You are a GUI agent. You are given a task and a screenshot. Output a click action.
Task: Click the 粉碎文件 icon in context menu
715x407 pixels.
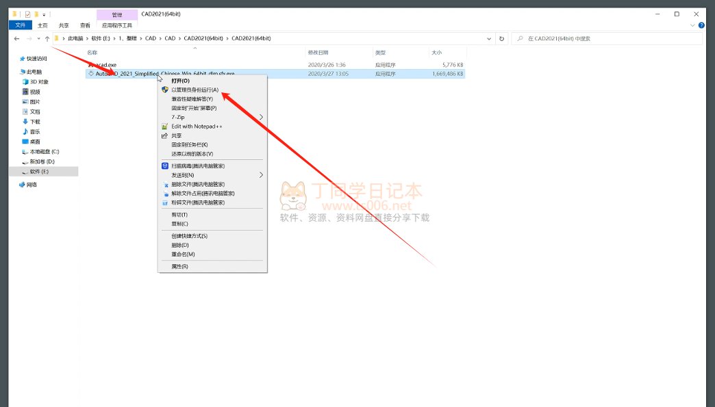[x=164, y=203]
